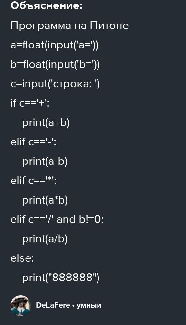Screen dimensions: 186x325
Task: Click the print("888888") line
Action: point(61,278)
